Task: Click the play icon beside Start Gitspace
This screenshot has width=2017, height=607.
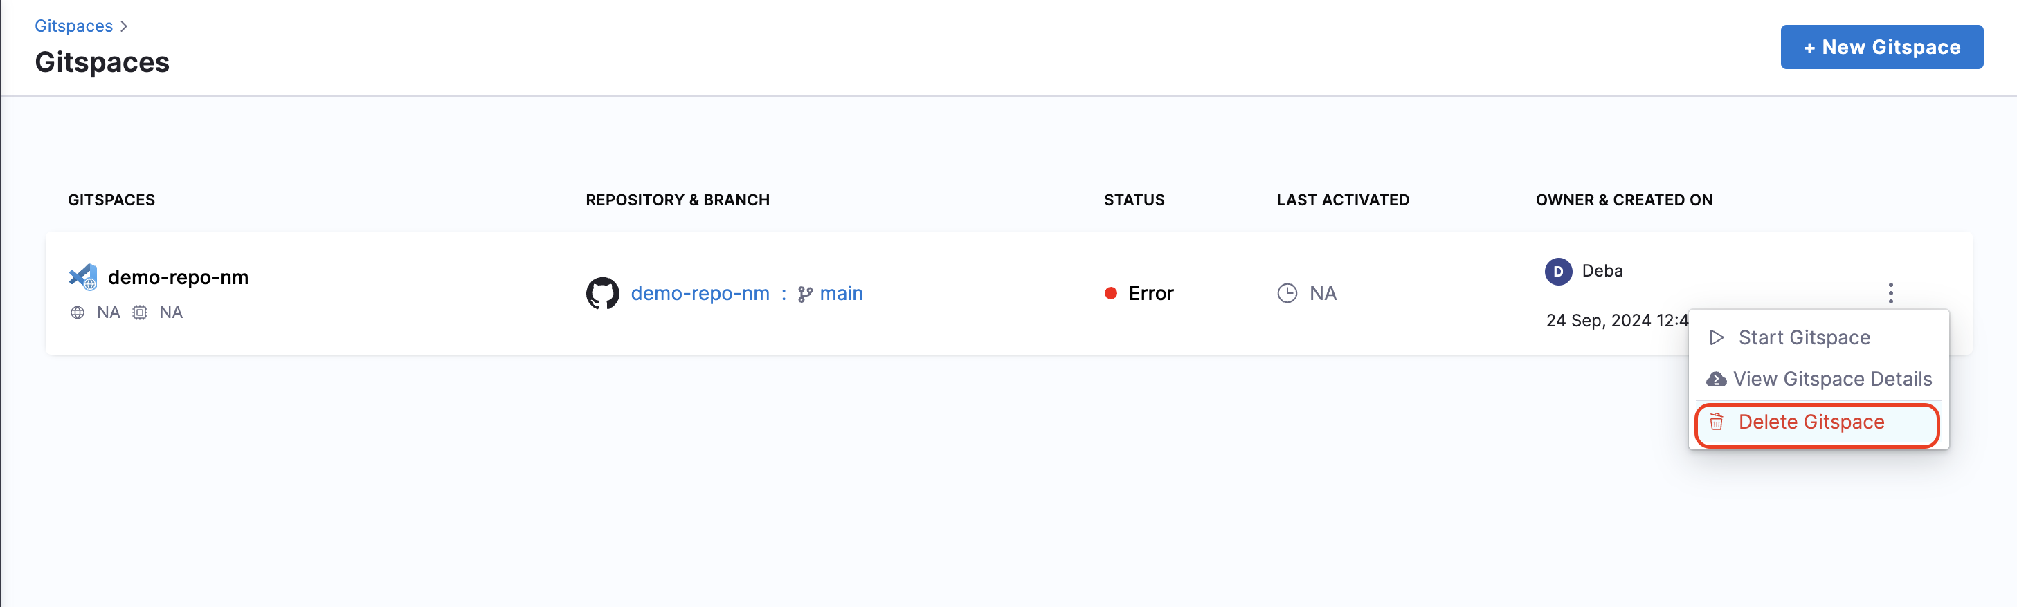Action: pyautogui.click(x=1717, y=338)
